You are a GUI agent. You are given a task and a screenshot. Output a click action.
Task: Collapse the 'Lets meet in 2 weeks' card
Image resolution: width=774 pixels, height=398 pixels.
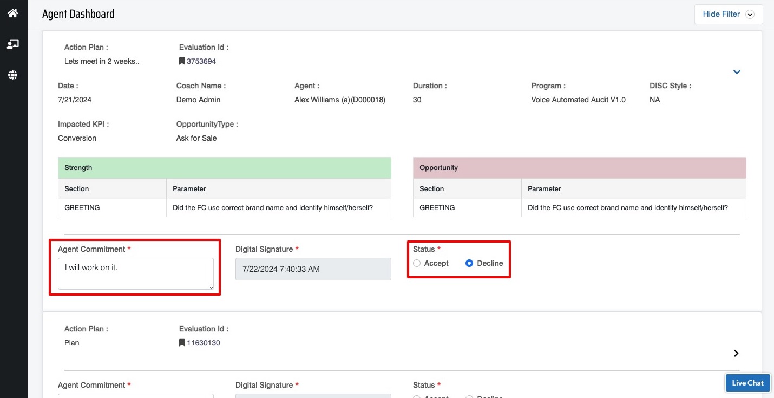click(737, 72)
